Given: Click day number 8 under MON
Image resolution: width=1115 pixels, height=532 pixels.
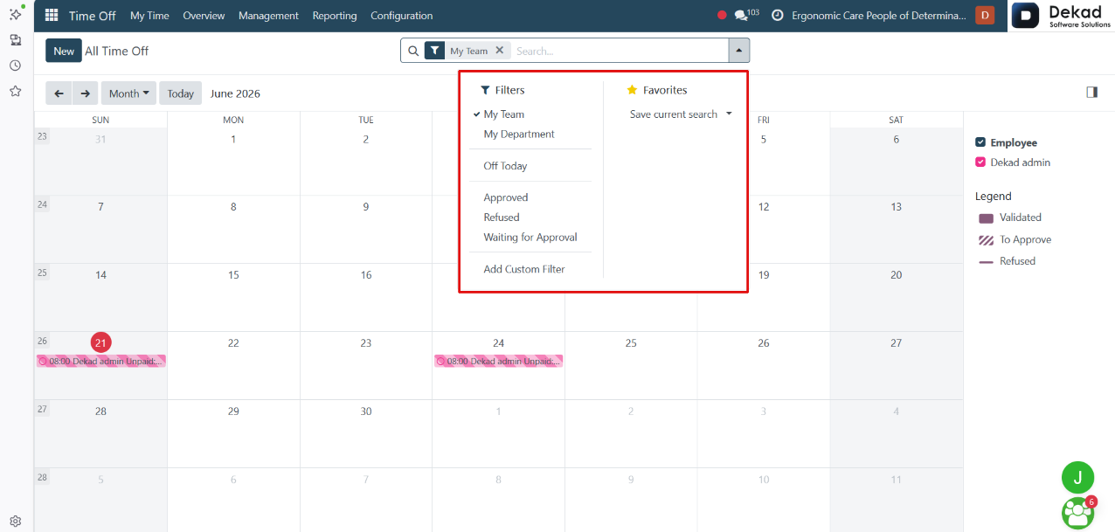Looking at the screenshot, I should [233, 207].
